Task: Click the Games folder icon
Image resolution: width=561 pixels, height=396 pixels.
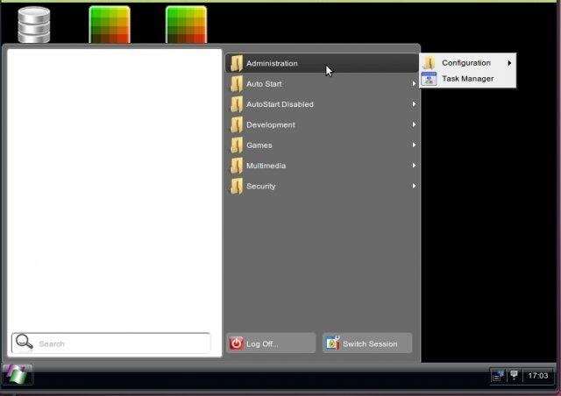Action: [x=237, y=145]
